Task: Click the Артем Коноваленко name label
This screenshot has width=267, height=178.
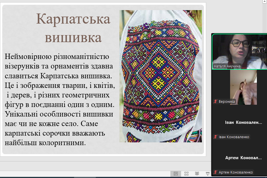Action: pyautogui.click(x=236, y=172)
